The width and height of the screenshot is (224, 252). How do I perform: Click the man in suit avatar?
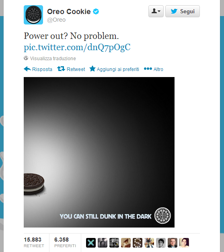[x=173, y=243]
